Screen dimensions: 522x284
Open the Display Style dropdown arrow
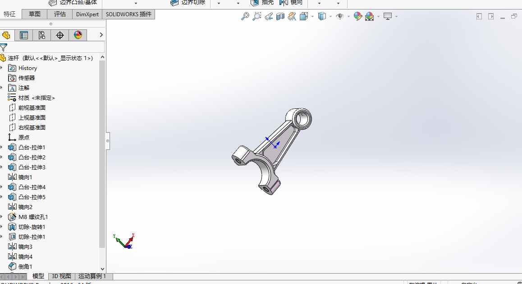click(x=330, y=16)
